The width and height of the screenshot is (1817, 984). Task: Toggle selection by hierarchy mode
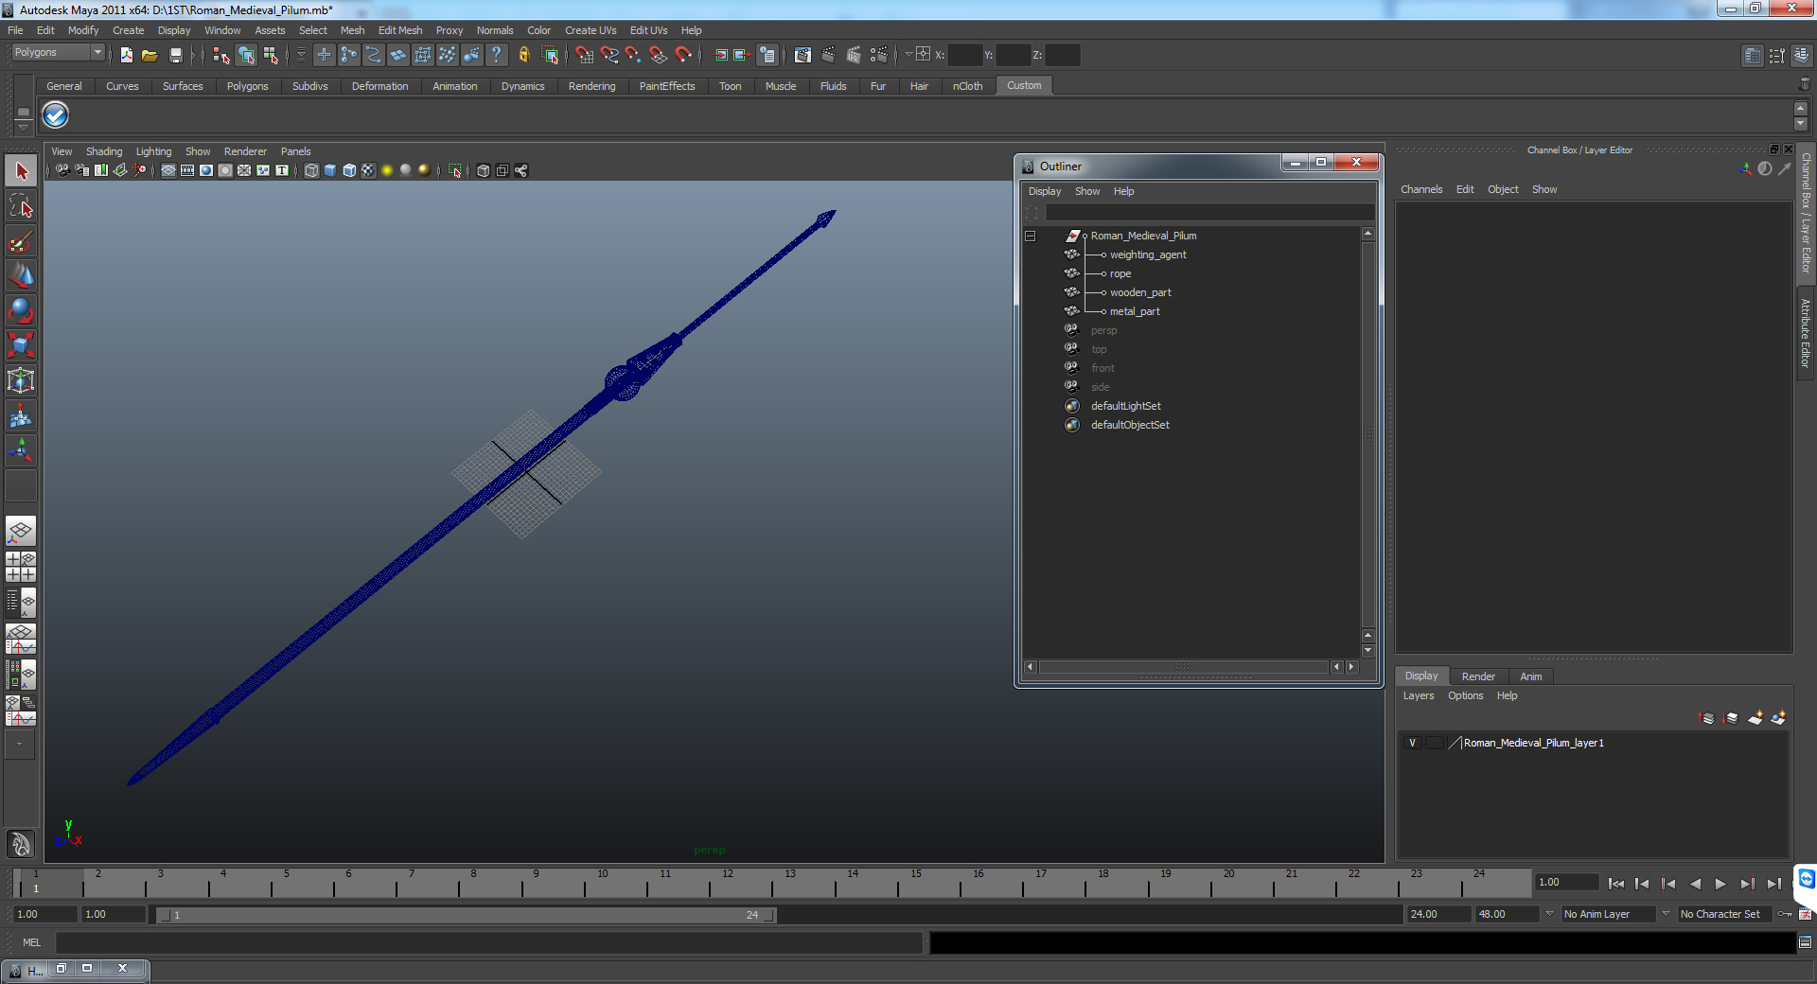(221, 55)
